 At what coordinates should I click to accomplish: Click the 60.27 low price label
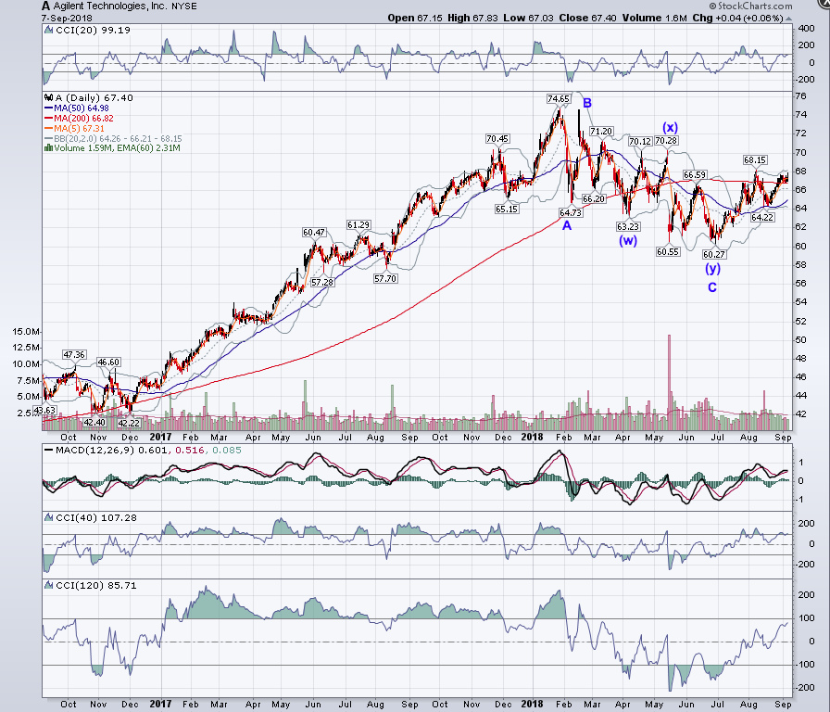coord(714,255)
